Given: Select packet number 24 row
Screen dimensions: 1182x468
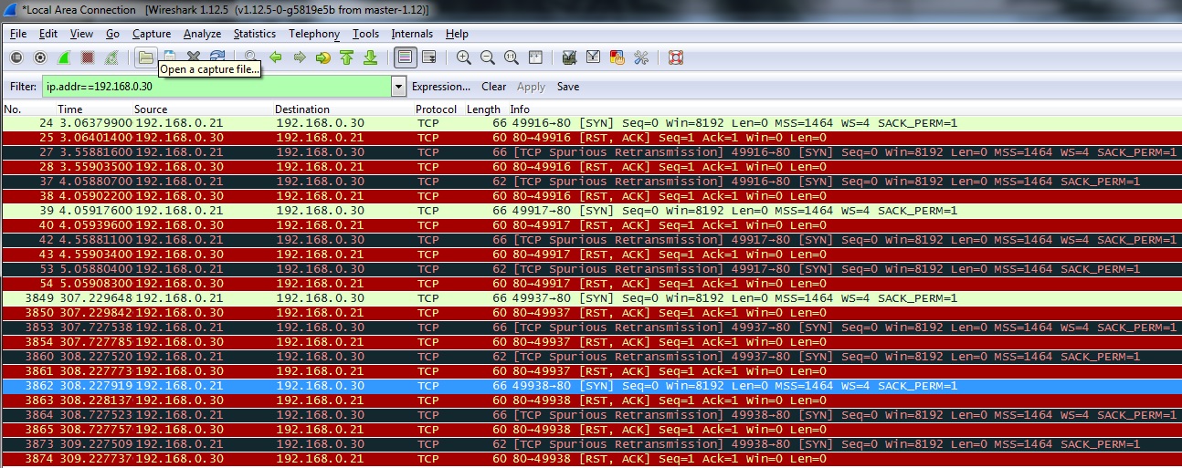Looking at the screenshot, I should pyautogui.click(x=591, y=123).
